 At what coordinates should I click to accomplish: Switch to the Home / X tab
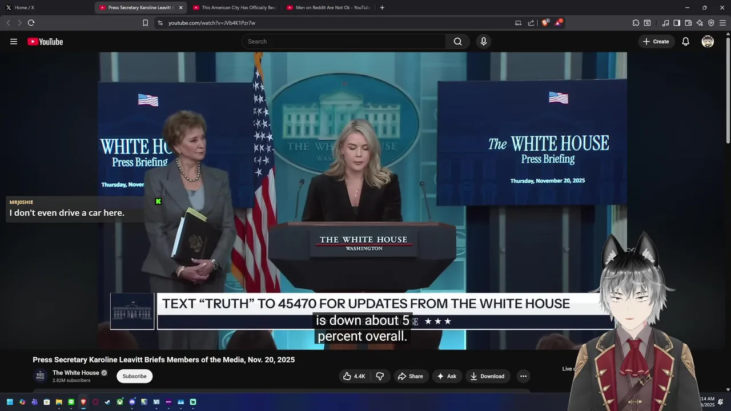pyautogui.click(x=46, y=7)
